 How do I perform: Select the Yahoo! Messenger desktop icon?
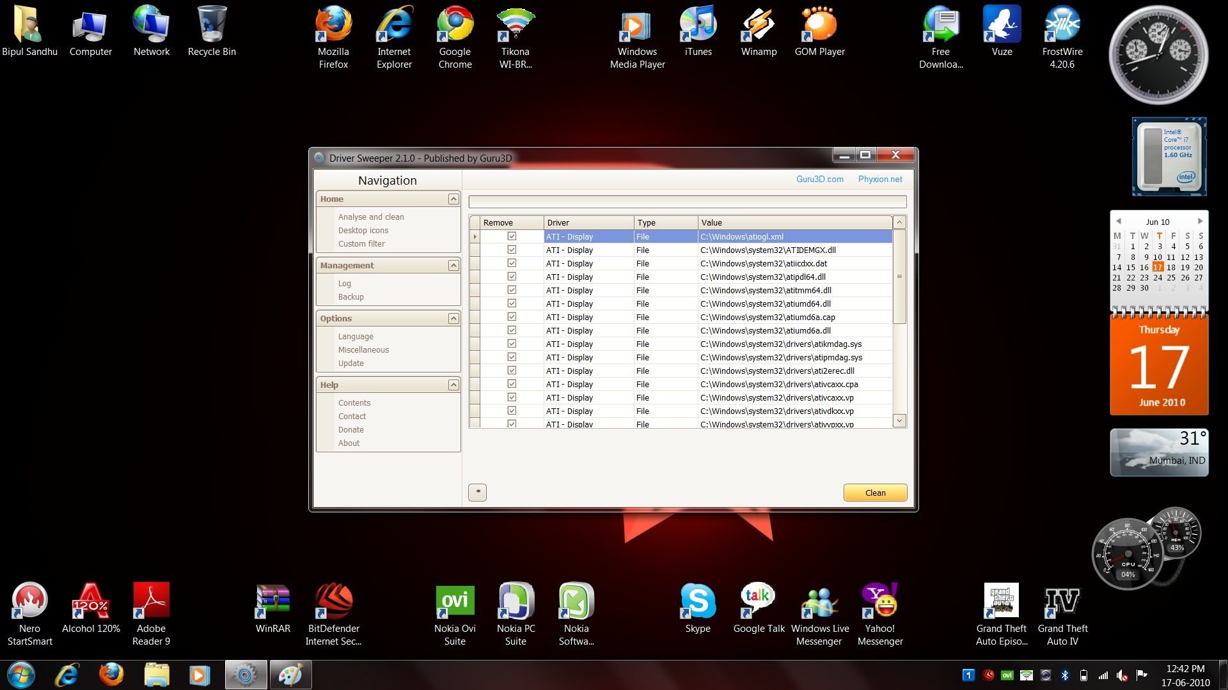click(x=880, y=613)
